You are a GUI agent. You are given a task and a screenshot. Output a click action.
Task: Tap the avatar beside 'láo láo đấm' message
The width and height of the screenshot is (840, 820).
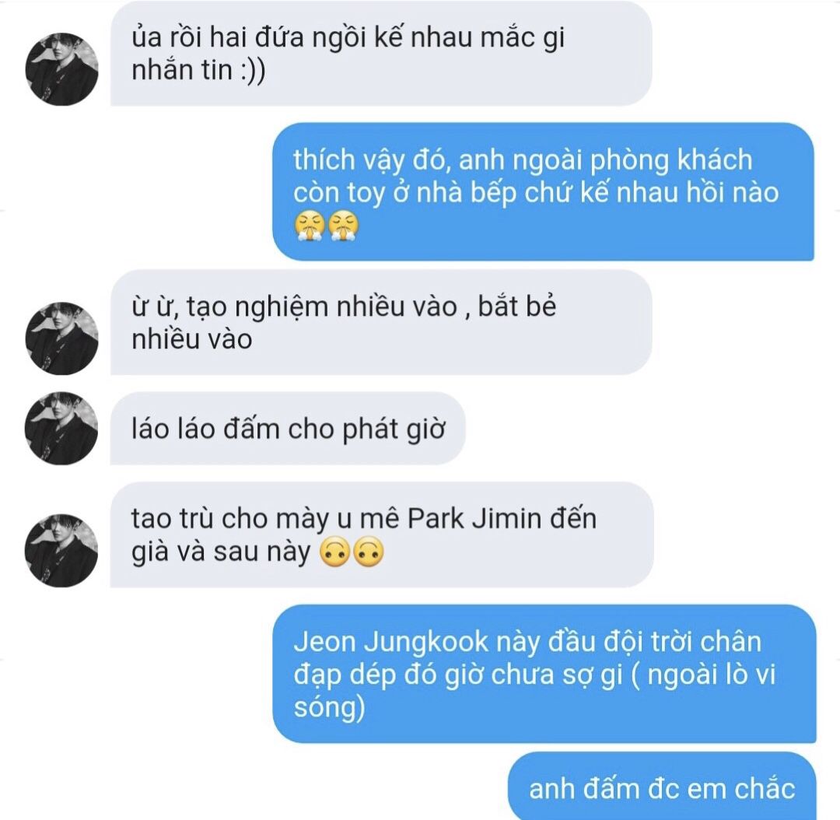(x=61, y=428)
